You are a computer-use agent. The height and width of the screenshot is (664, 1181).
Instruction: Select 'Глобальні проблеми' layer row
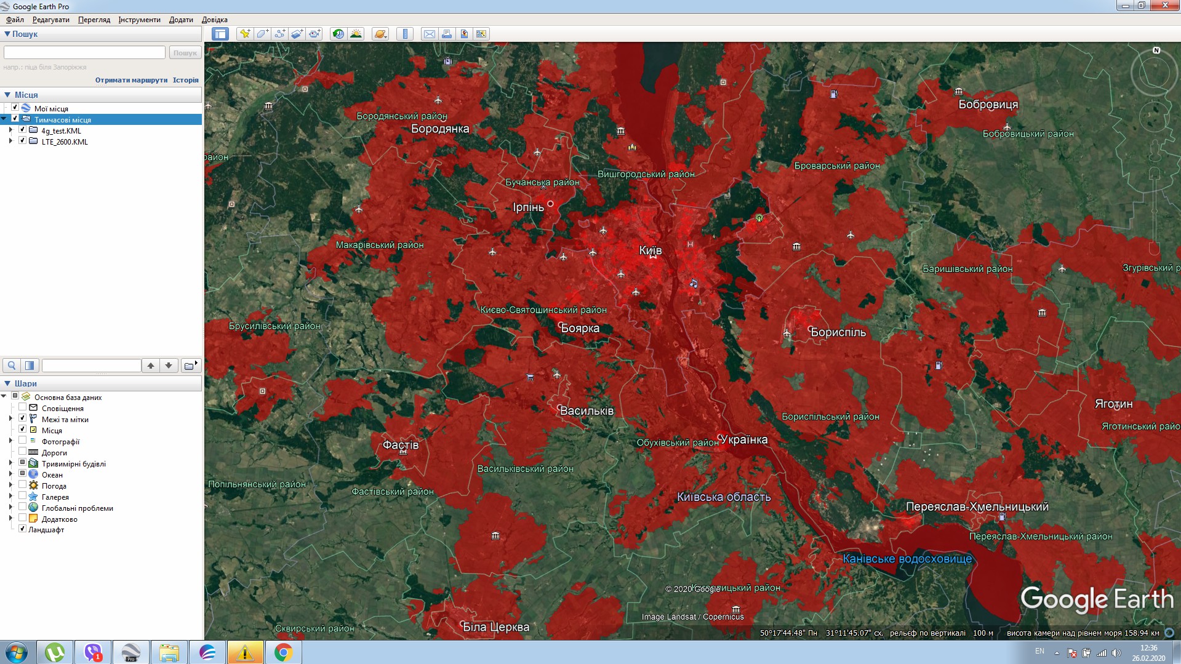pyautogui.click(x=78, y=508)
